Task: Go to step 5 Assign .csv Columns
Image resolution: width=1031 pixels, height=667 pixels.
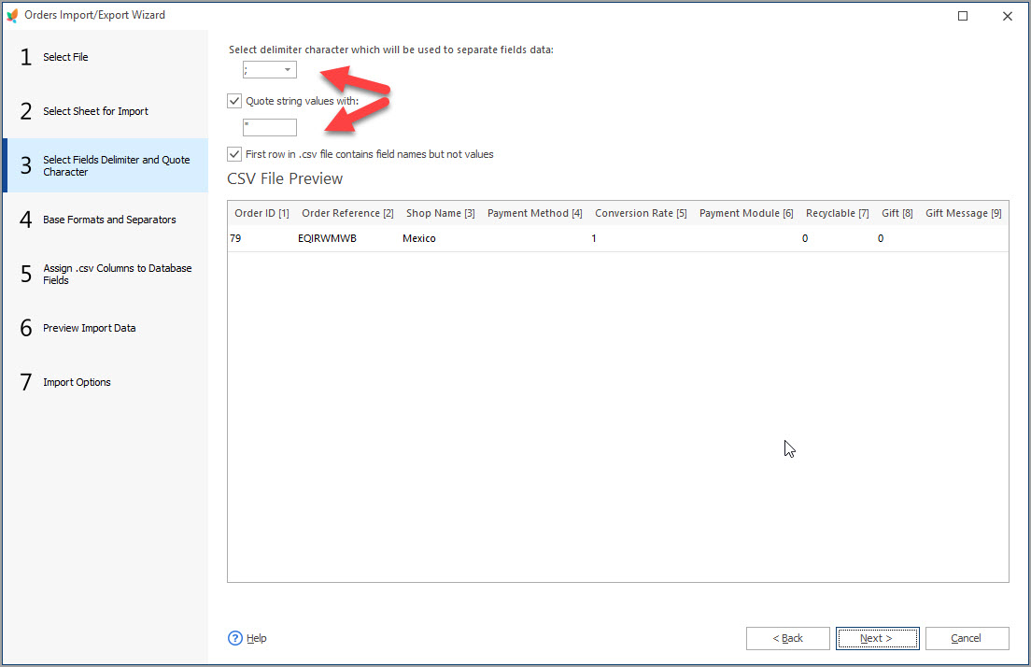Action: 106,275
